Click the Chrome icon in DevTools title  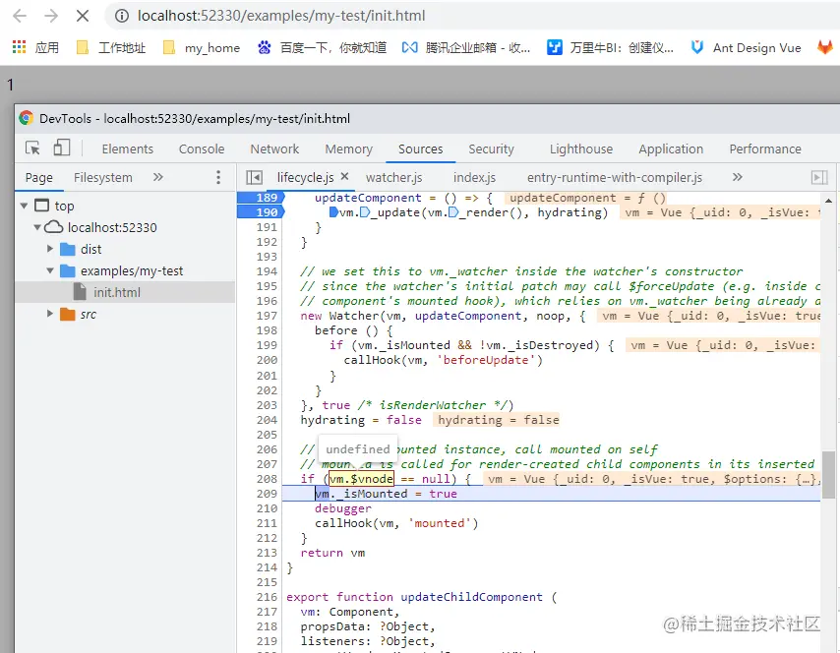pos(26,118)
